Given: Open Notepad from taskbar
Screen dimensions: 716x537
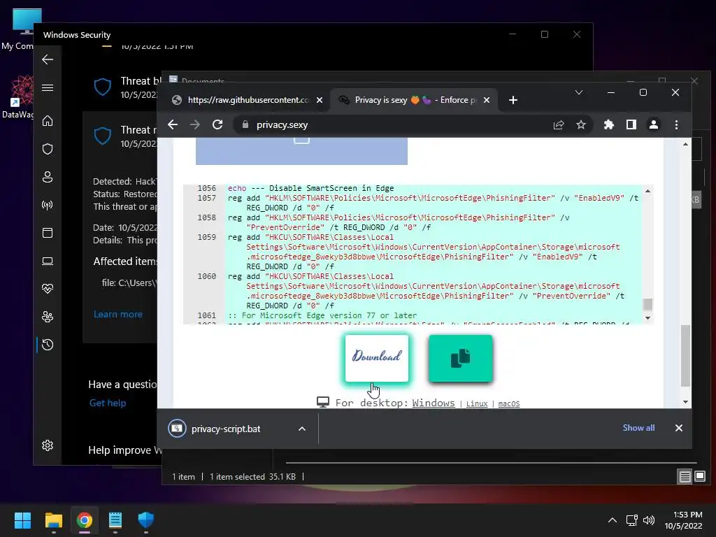Looking at the screenshot, I should [x=115, y=520].
